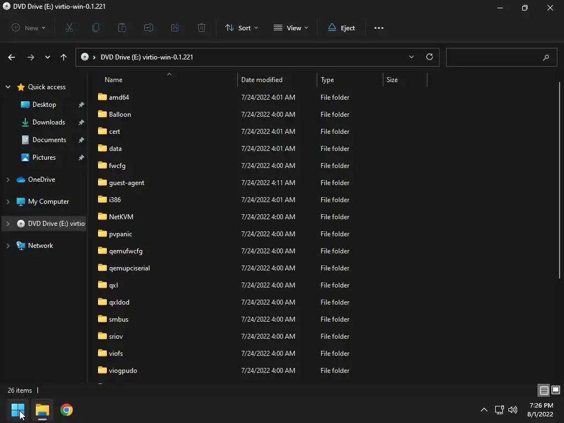The image size is (564, 423).
Task: Open the network status tray icon
Action: (x=499, y=410)
